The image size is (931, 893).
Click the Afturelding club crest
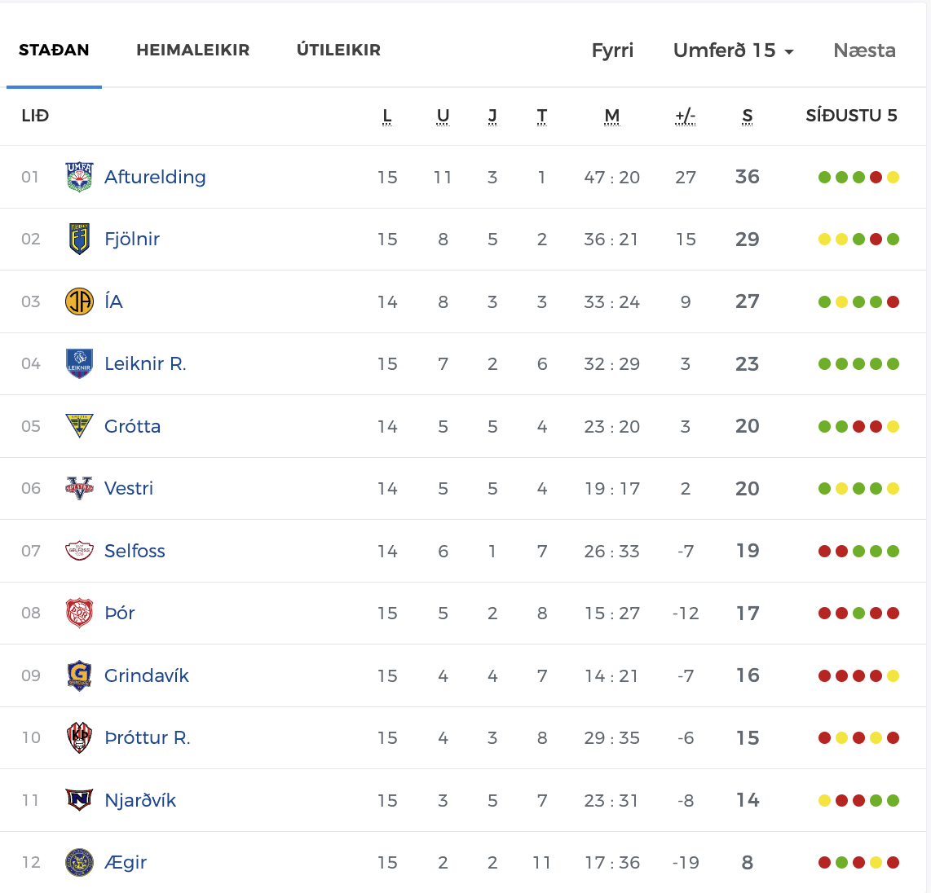click(x=79, y=177)
